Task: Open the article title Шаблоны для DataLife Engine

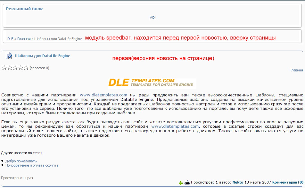Action: (43, 56)
